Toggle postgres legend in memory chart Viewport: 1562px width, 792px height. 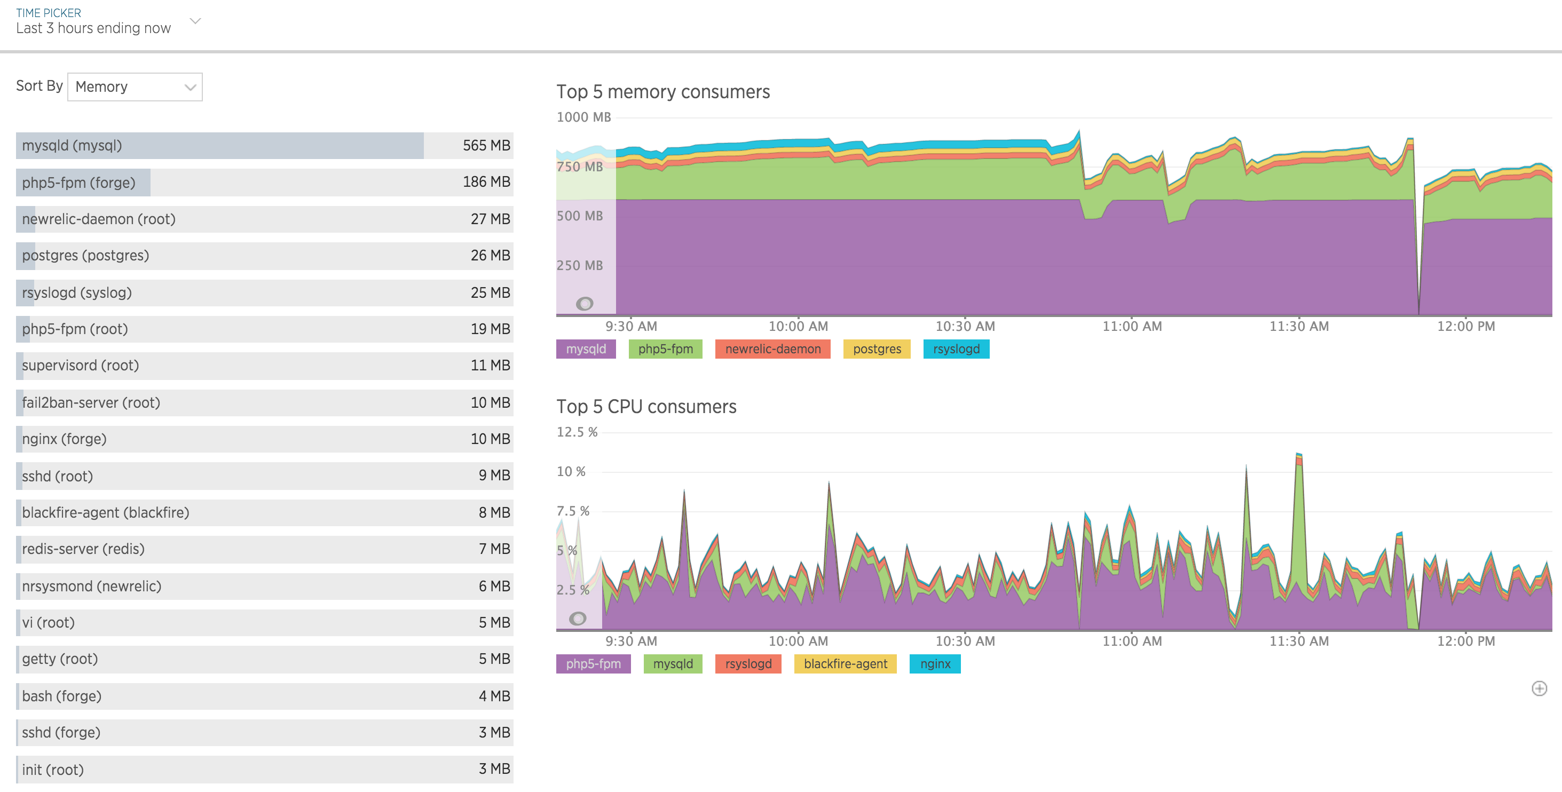877,349
